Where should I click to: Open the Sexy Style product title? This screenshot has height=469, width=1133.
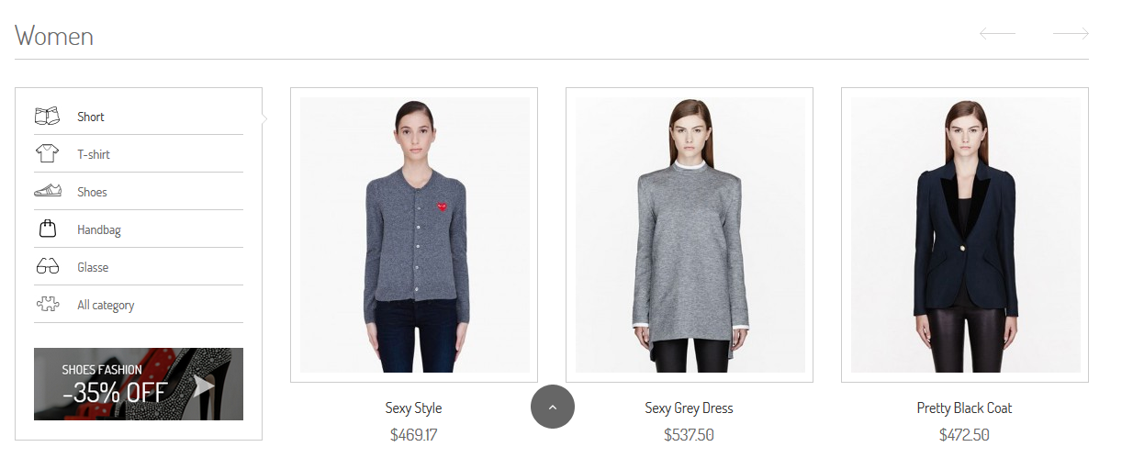pyautogui.click(x=413, y=408)
